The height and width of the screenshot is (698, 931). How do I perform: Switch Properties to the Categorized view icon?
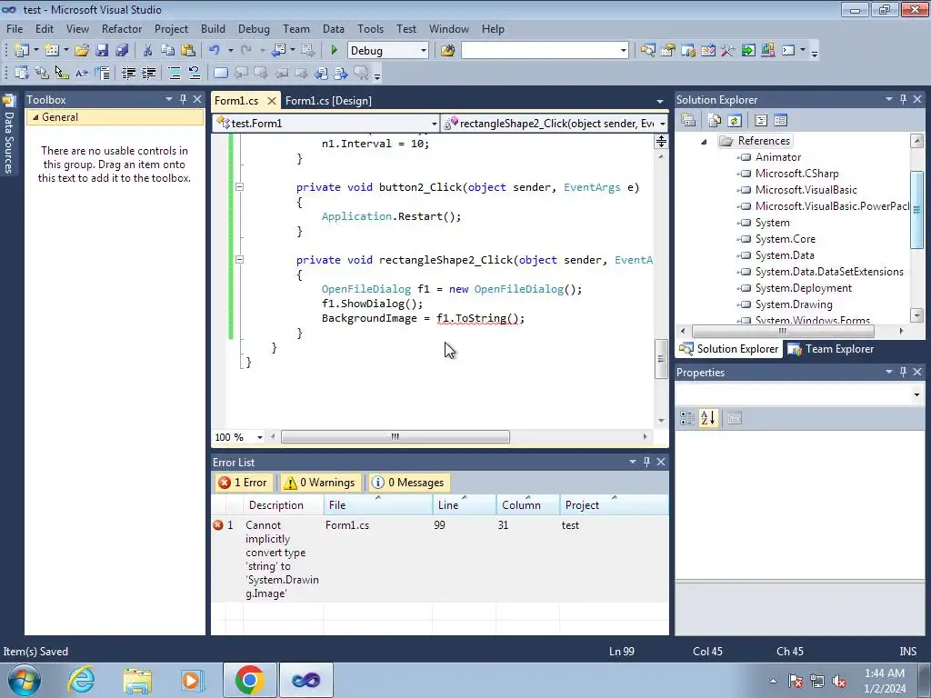click(687, 418)
